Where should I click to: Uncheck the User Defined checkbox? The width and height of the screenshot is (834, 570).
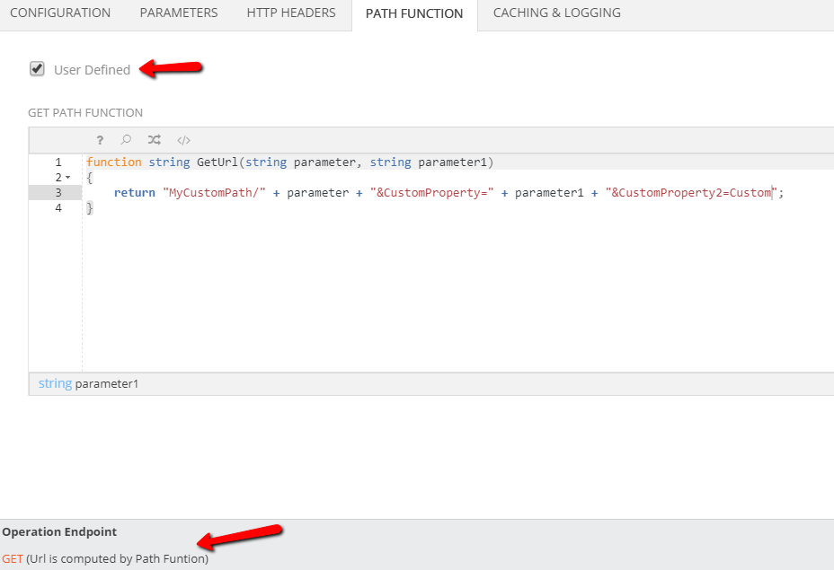(37, 69)
